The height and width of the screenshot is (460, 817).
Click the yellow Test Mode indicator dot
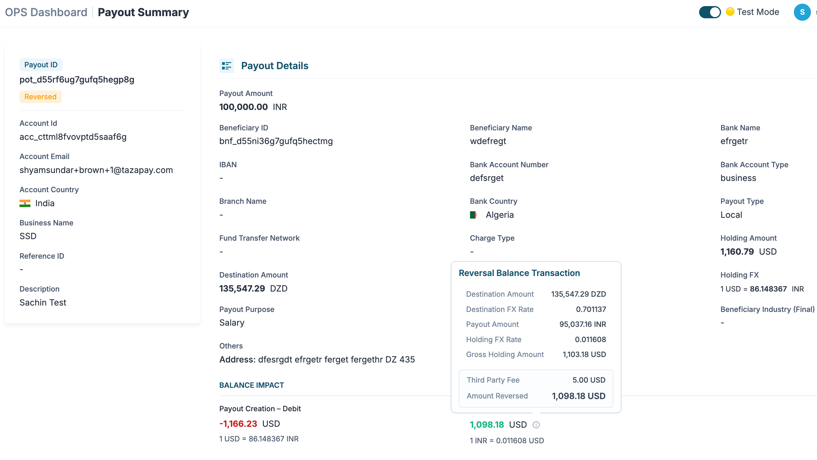(730, 12)
